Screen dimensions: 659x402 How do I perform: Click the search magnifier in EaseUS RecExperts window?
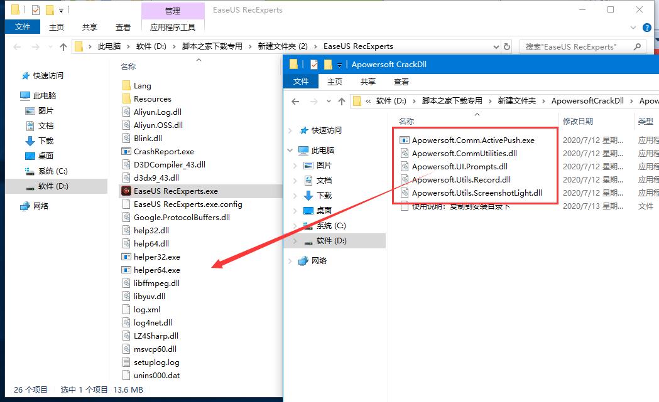[x=637, y=46]
